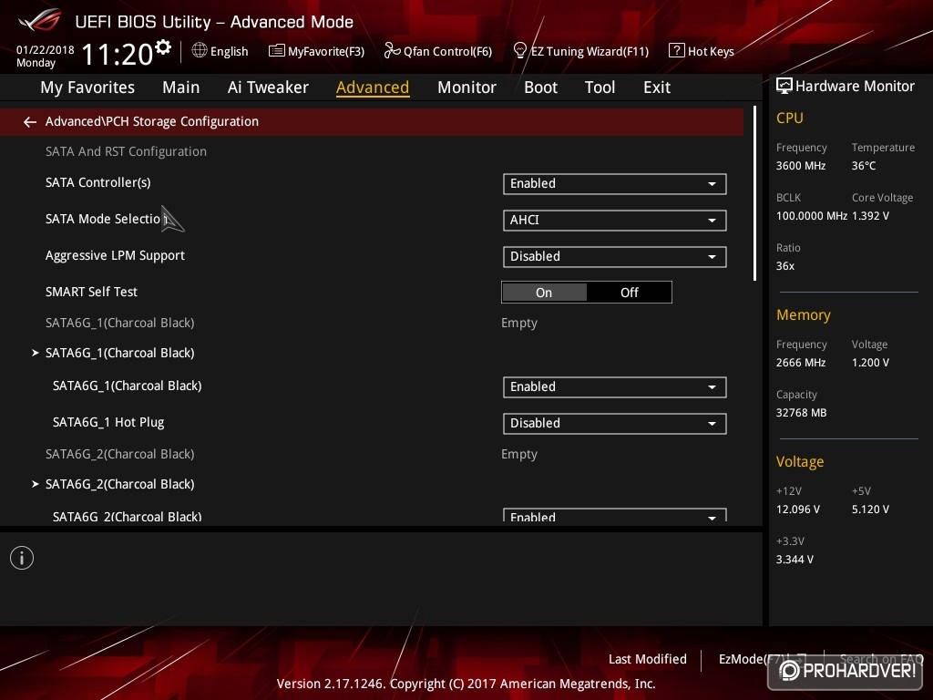Select the SATA Mode Selection label
Screen dimensions: 933x700
pos(108,219)
